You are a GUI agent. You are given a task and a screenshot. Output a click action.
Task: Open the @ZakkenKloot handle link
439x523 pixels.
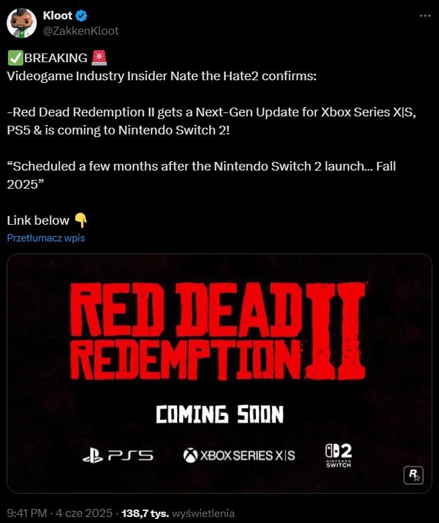coord(81,31)
